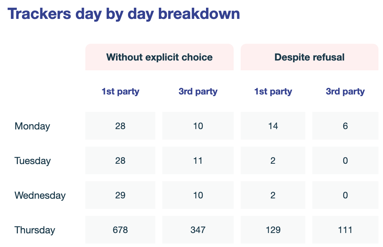Select the "Without explicit choice" group header

click(x=159, y=57)
